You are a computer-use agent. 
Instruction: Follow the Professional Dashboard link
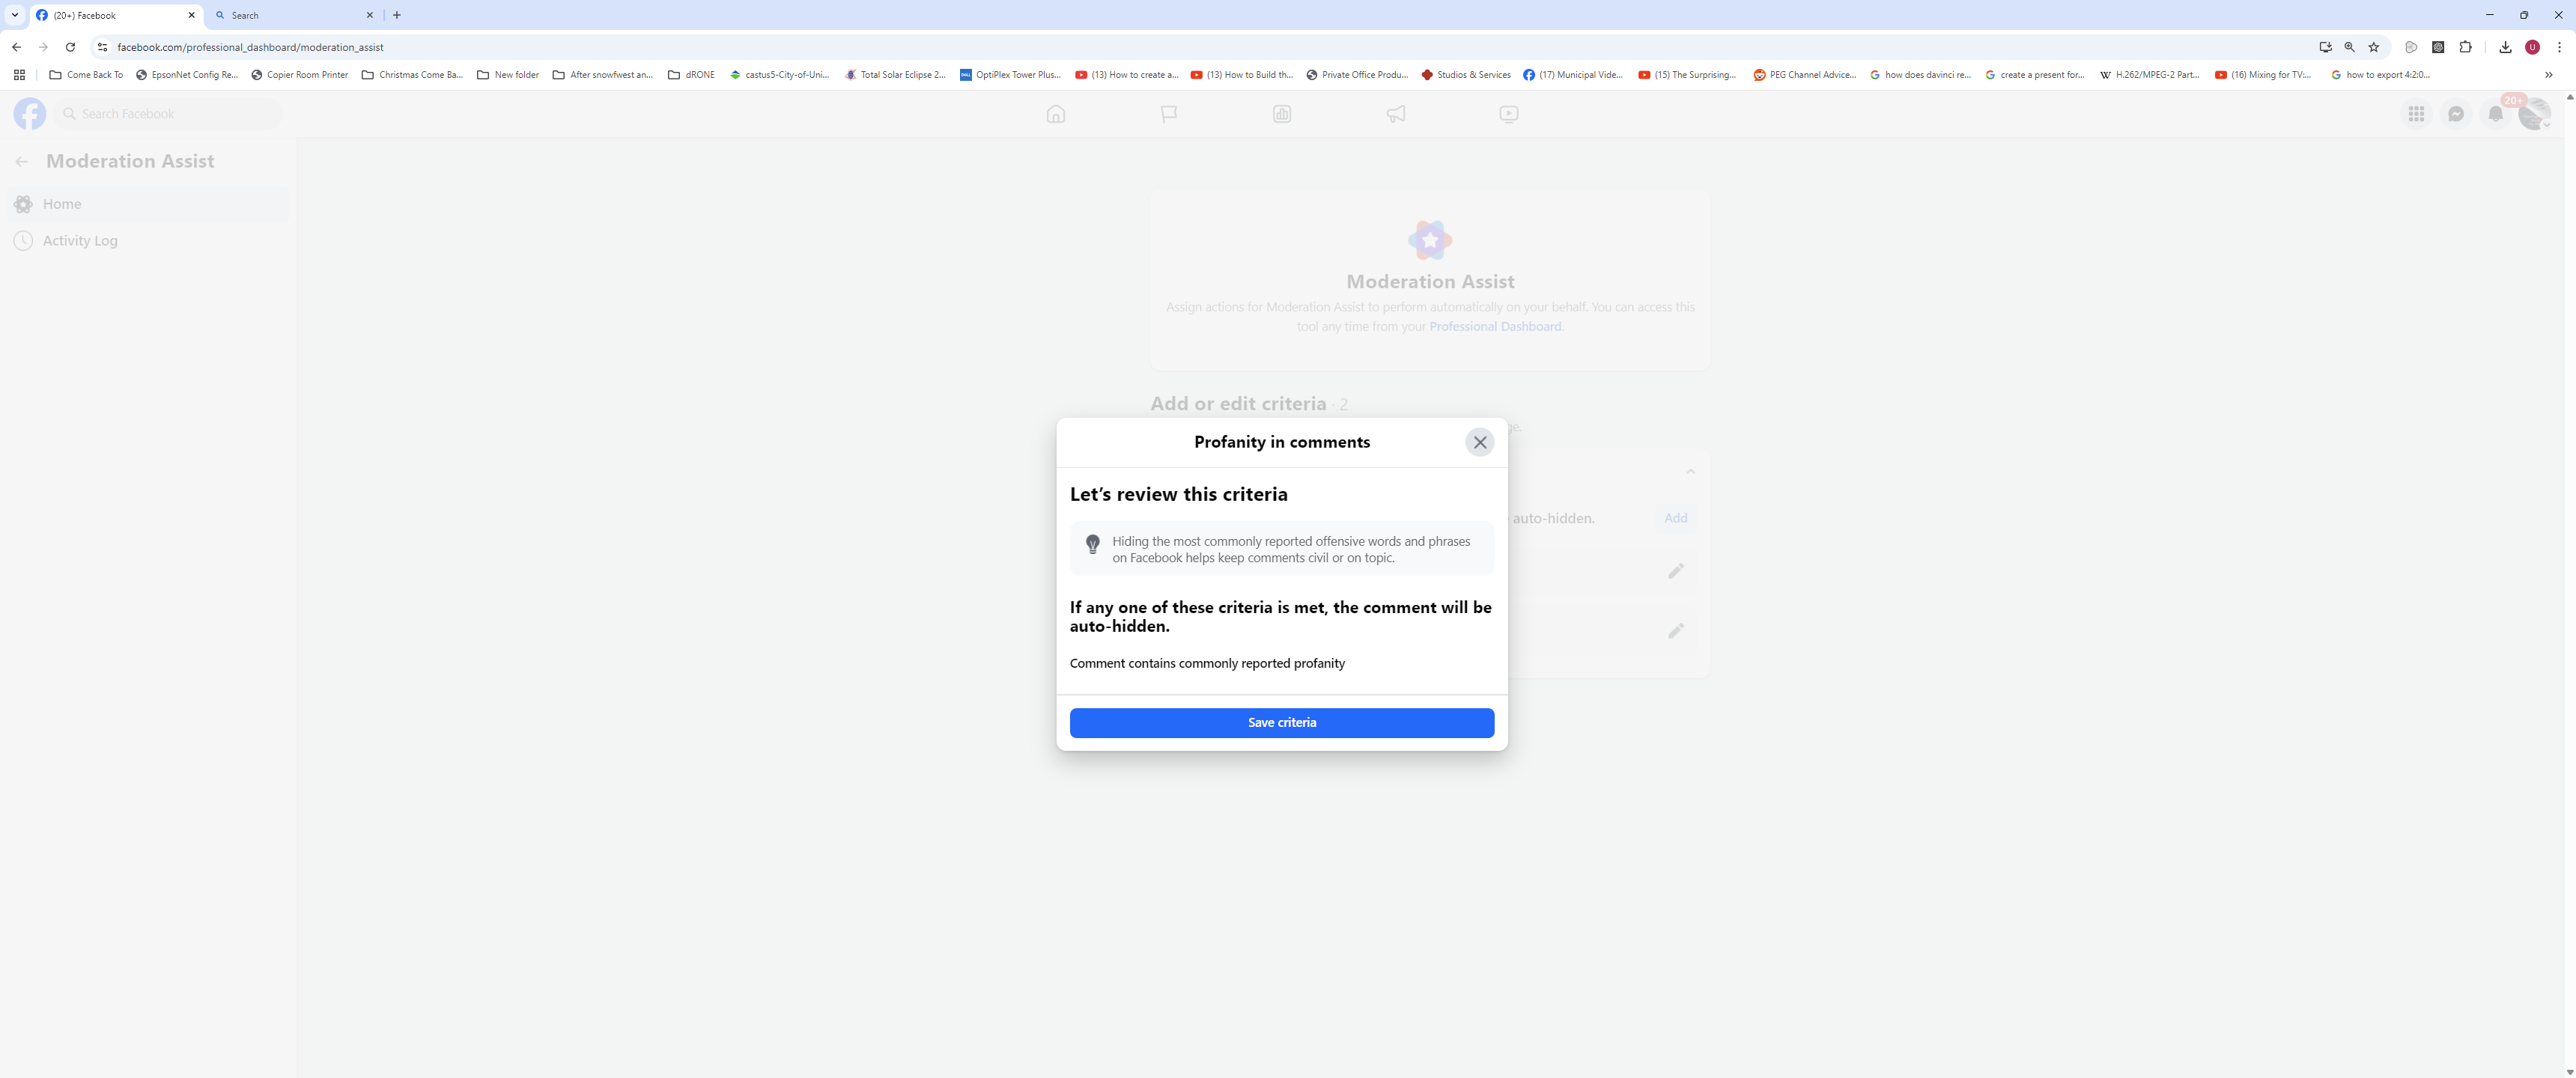pyautogui.click(x=1495, y=326)
